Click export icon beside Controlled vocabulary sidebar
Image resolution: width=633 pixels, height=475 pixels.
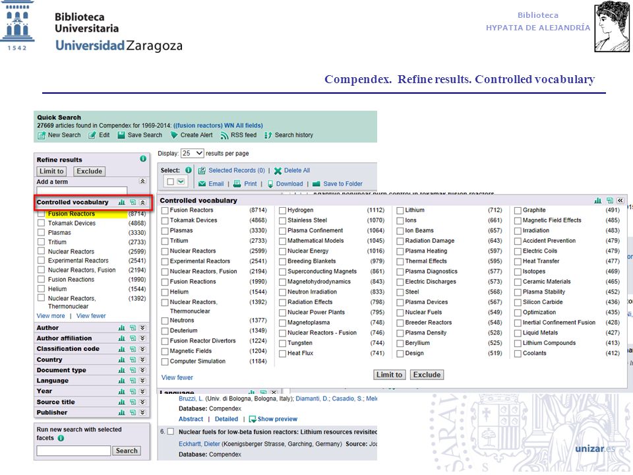tap(133, 202)
